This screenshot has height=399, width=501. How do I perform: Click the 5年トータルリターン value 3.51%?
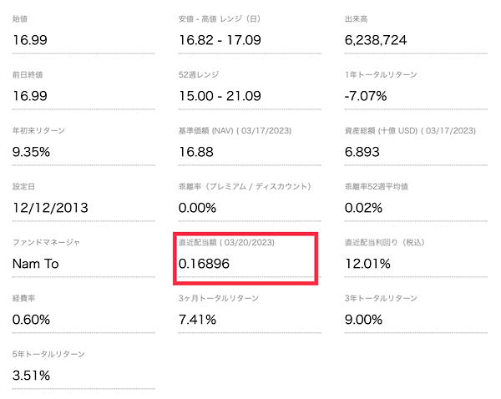point(31,376)
